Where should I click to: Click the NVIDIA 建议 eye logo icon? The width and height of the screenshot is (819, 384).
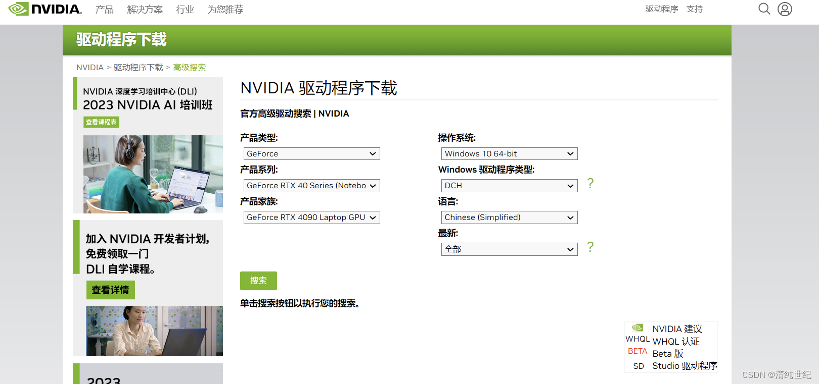click(x=638, y=327)
